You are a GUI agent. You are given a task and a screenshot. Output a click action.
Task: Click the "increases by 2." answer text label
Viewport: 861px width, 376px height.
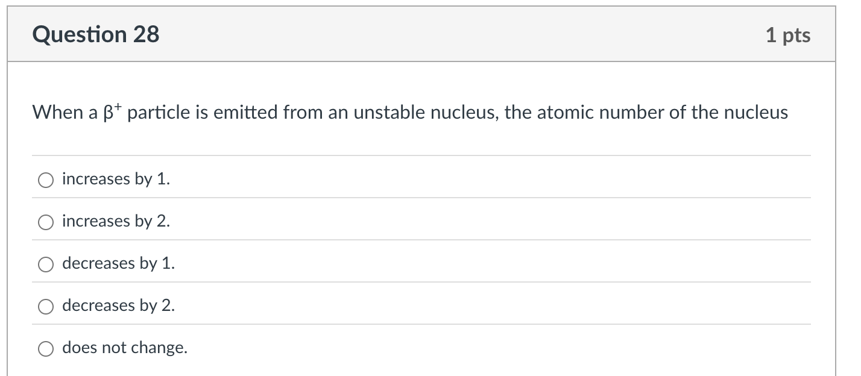116,221
